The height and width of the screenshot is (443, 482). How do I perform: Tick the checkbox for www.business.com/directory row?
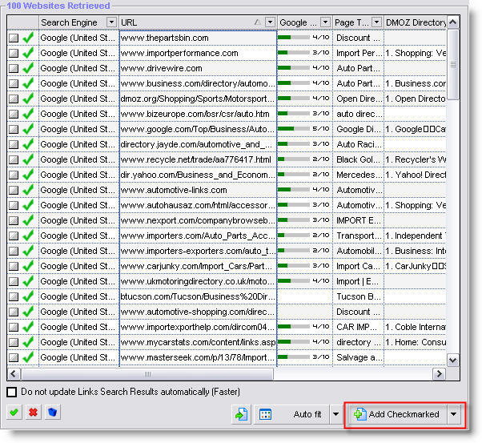tap(14, 83)
